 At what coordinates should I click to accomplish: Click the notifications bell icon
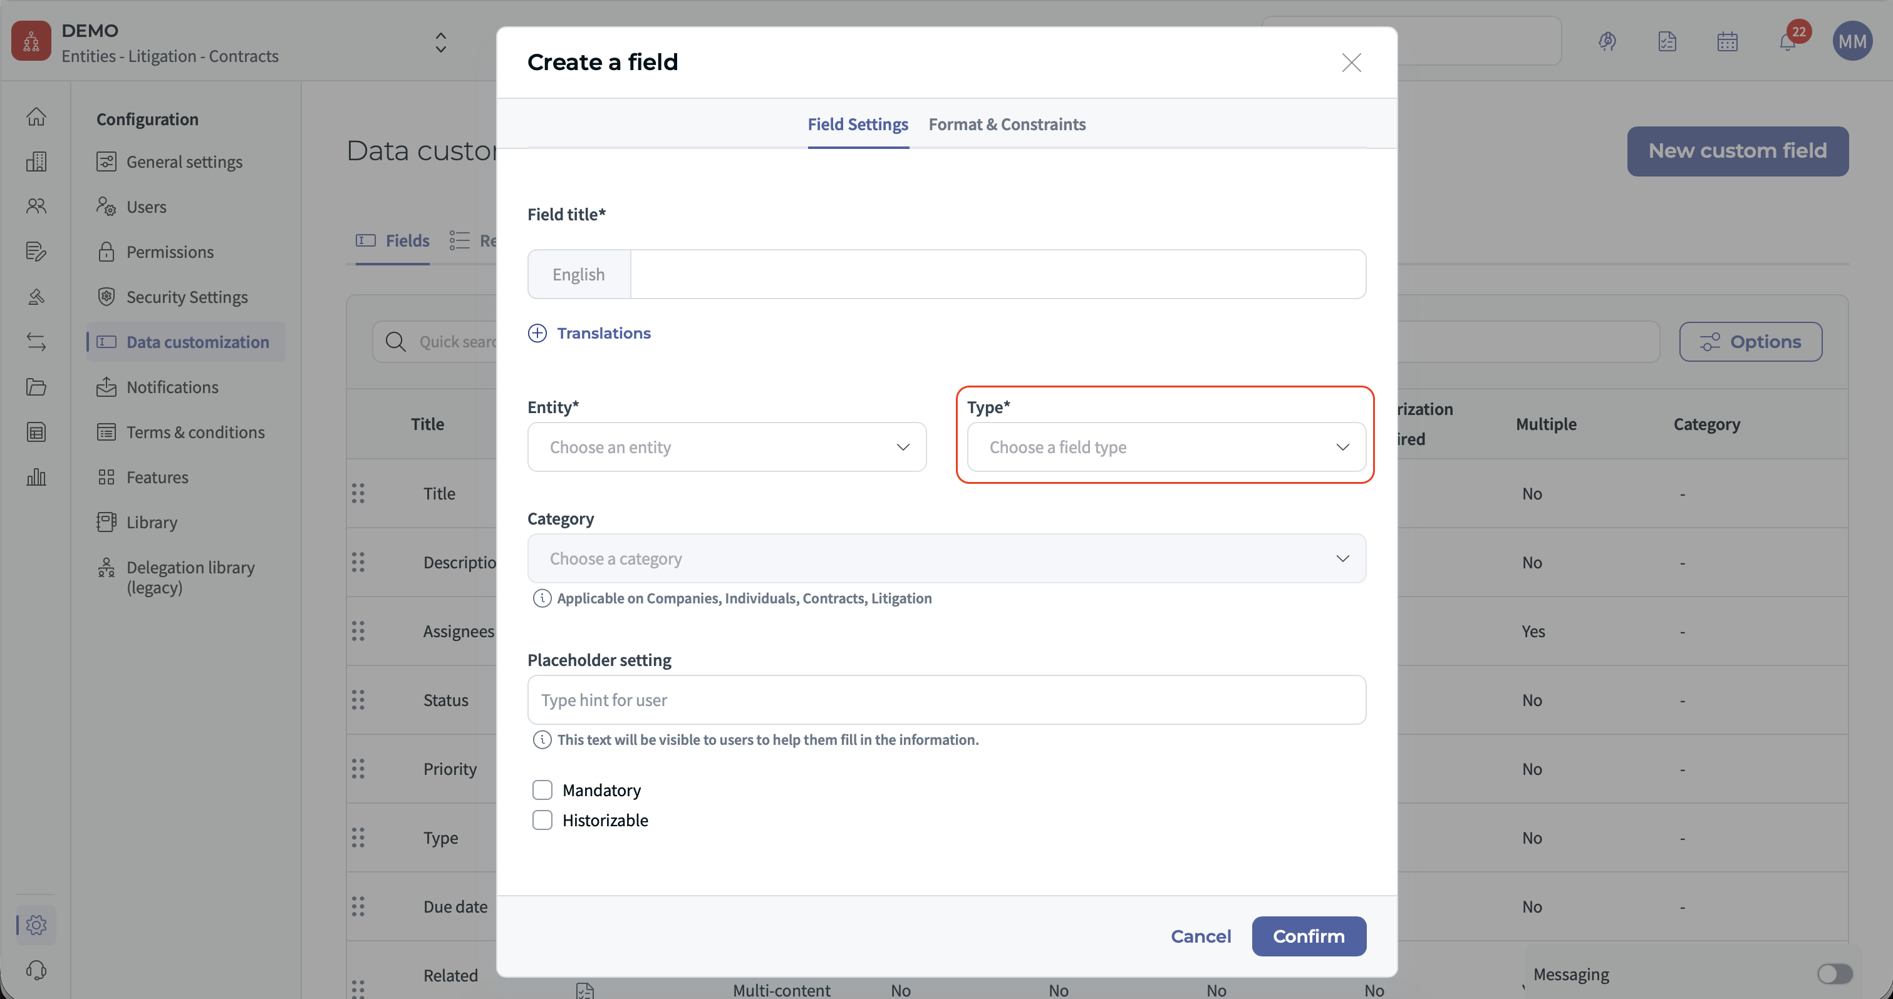pyautogui.click(x=1787, y=42)
